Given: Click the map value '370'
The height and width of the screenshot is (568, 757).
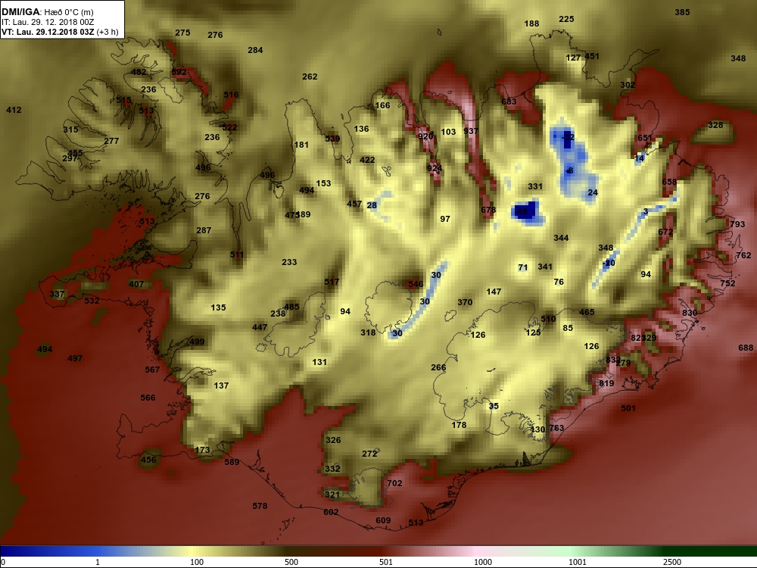Looking at the screenshot, I should 465,302.
